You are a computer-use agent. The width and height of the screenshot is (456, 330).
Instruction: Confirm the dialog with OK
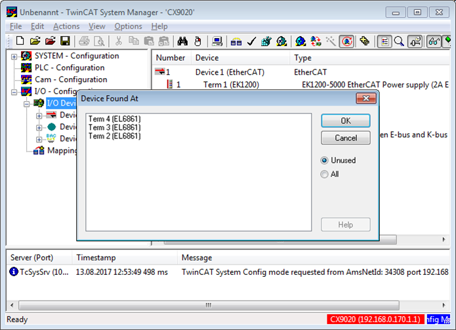click(x=346, y=121)
